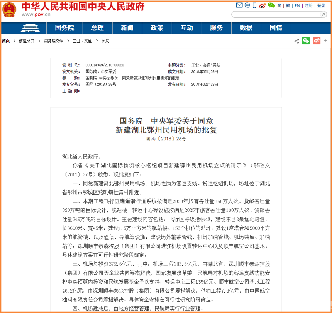This screenshot has width=332, height=313.
Task: Open the 国务院 navigation tab
Action: click(x=64, y=28)
